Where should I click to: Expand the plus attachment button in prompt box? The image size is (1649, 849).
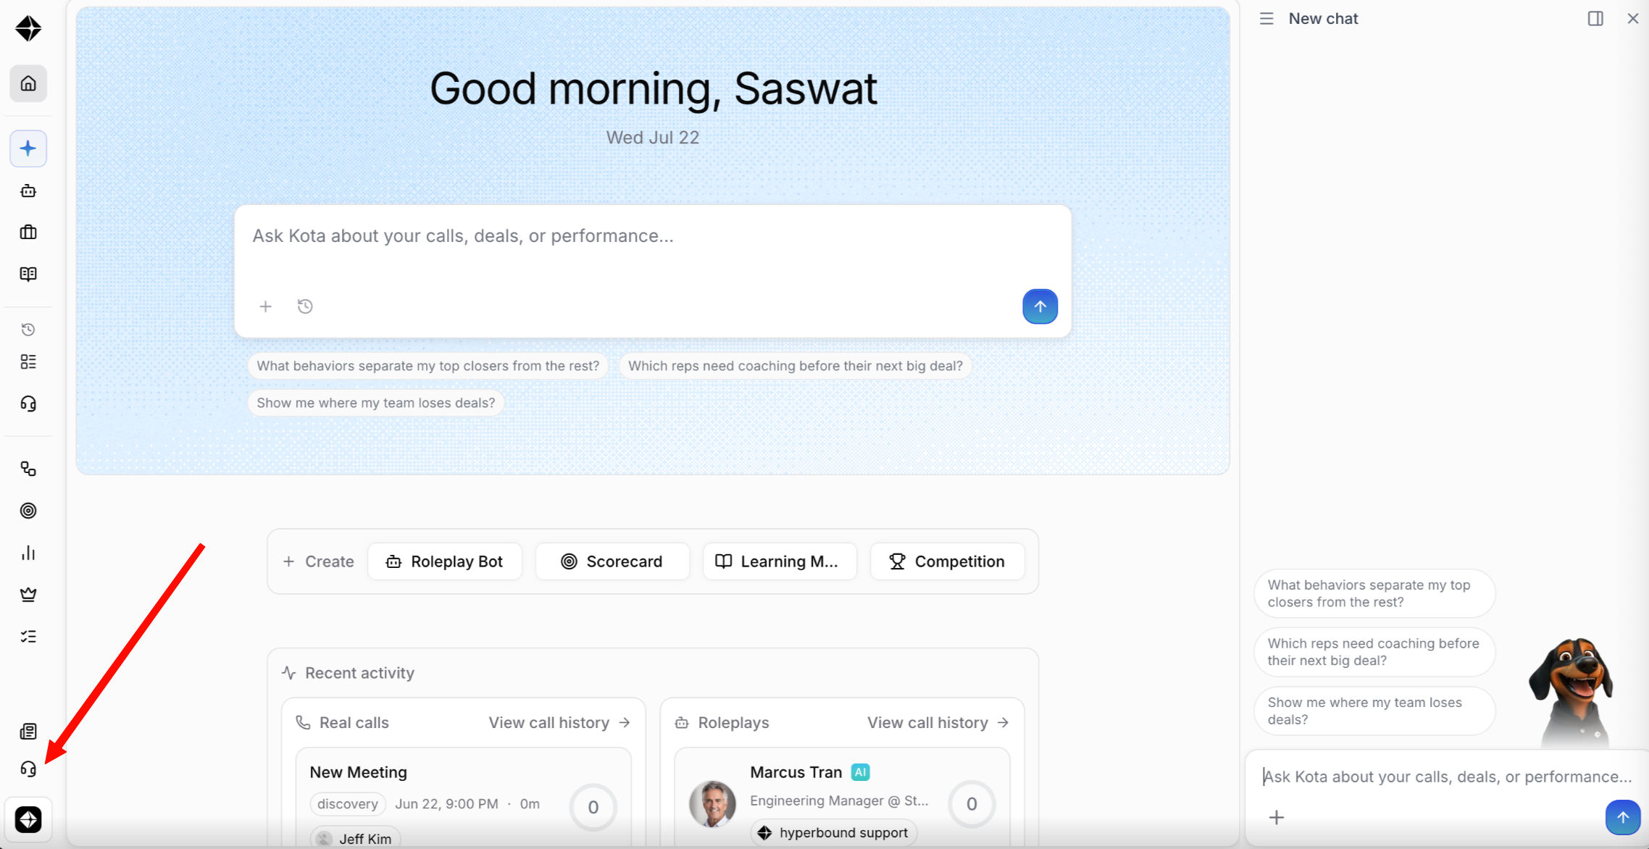266,306
